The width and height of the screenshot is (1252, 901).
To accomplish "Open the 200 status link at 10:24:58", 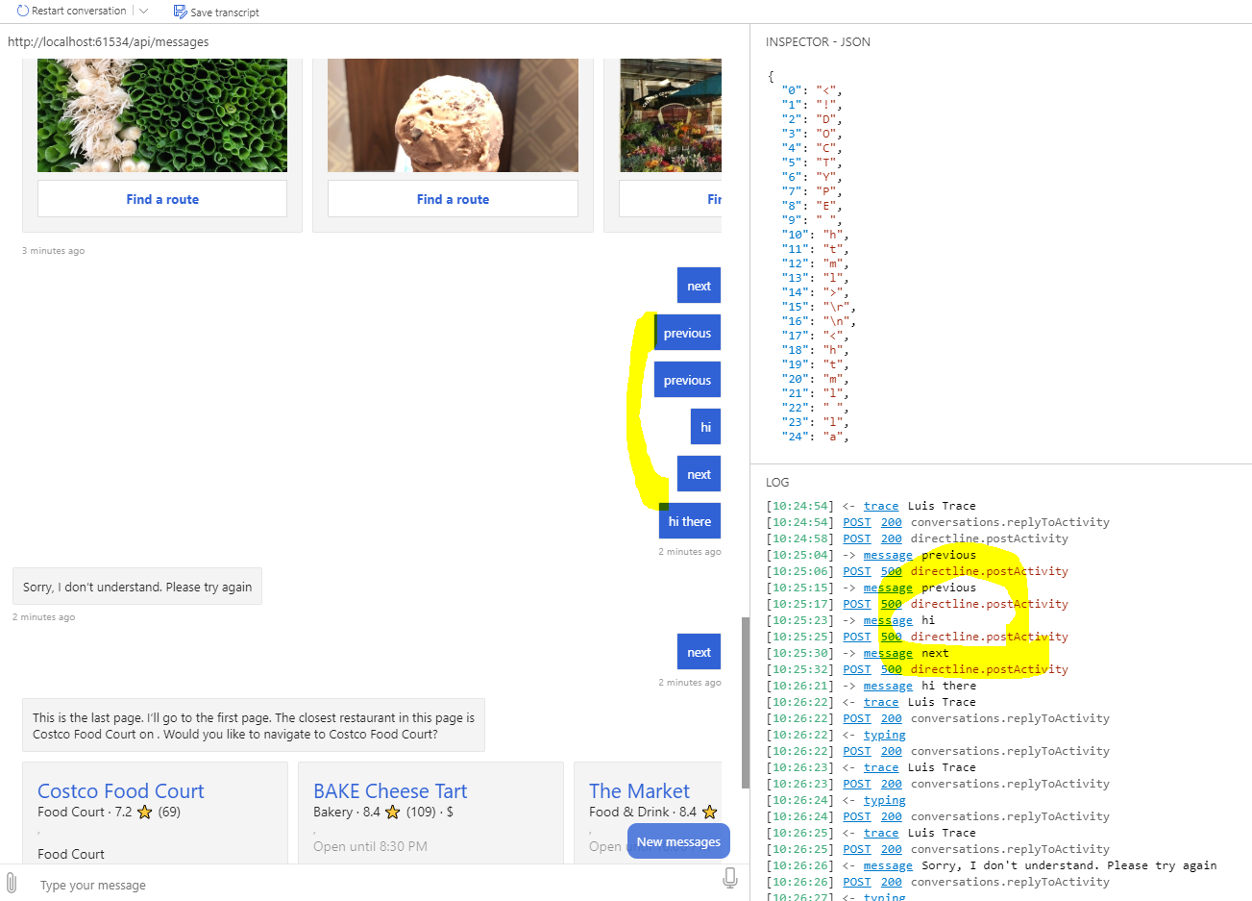I will 892,538.
